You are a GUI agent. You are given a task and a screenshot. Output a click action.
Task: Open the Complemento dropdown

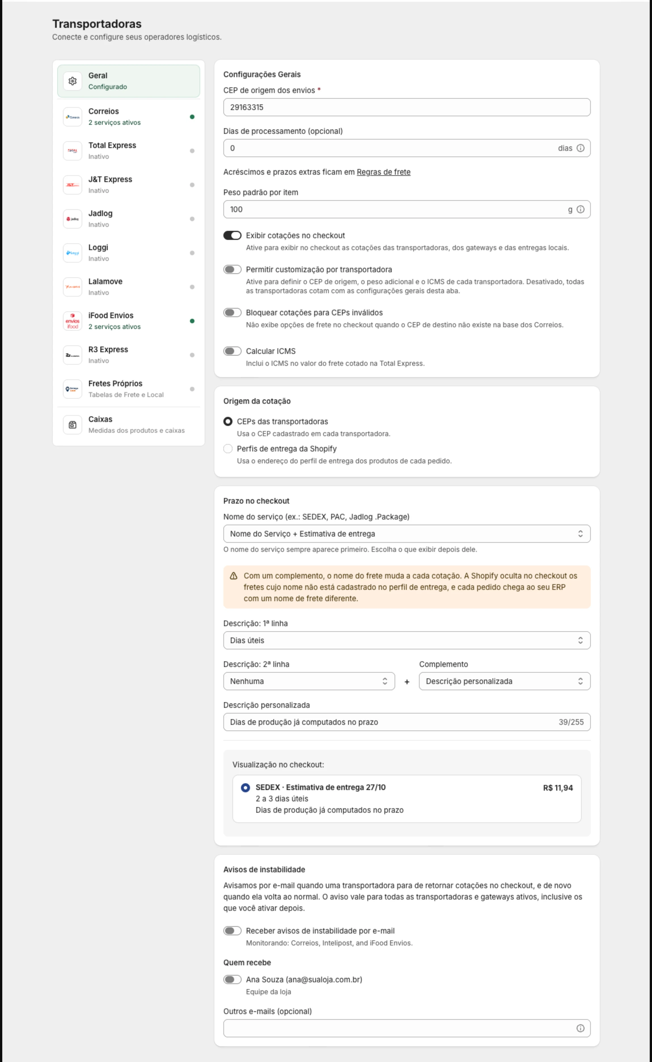(505, 681)
